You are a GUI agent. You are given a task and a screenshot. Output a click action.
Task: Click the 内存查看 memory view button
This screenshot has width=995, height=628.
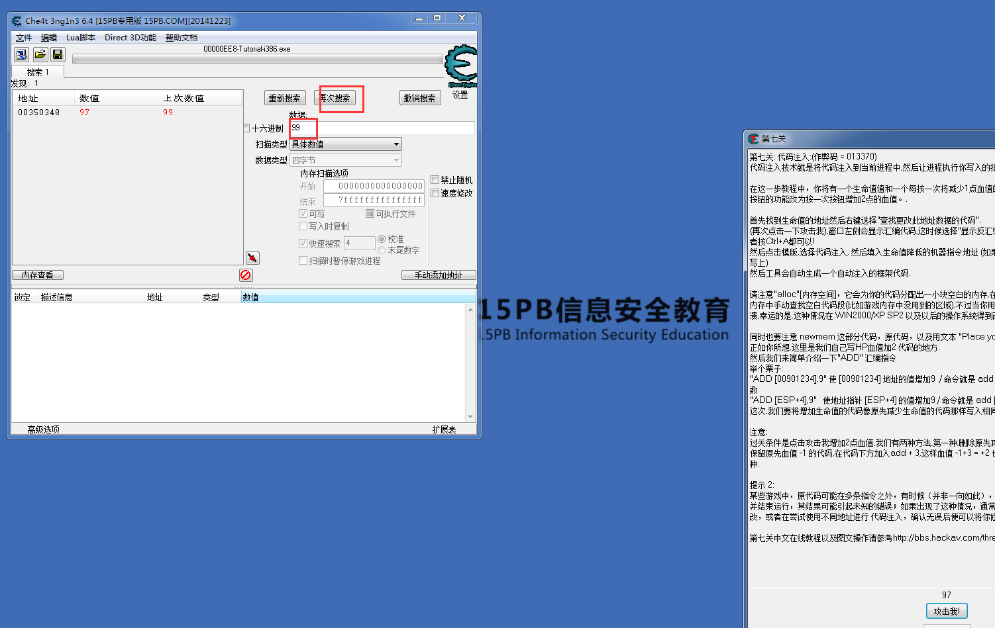point(38,275)
